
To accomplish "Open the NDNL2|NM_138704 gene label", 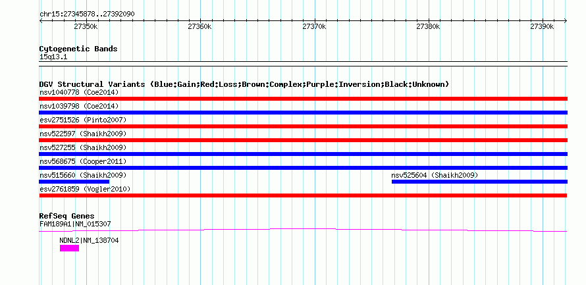I will coord(89,240).
